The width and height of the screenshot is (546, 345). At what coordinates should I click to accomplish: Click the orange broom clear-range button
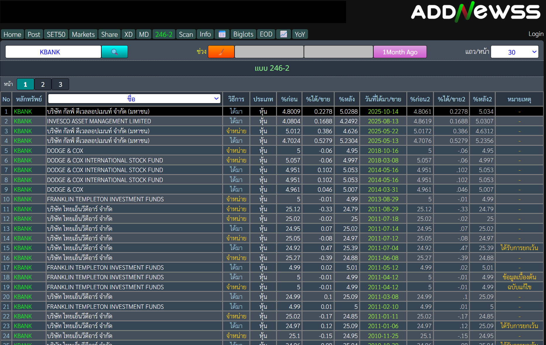(221, 52)
